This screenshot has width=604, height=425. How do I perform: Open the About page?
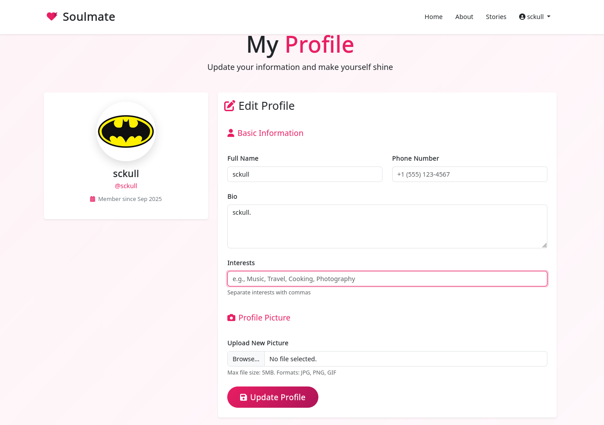click(x=464, y=17)
